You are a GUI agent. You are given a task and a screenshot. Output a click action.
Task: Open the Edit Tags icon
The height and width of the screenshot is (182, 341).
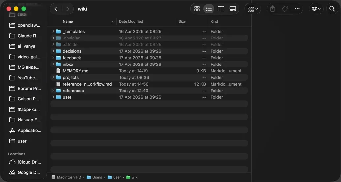pyautogui.click(x=285, y=9)
